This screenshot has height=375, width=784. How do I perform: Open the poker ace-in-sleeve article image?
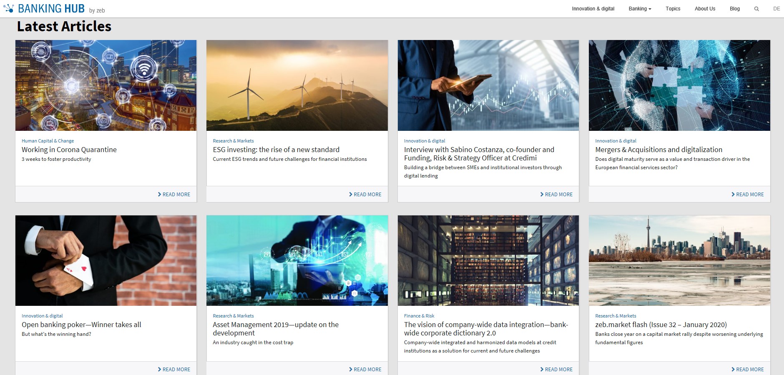coord(106,260)
